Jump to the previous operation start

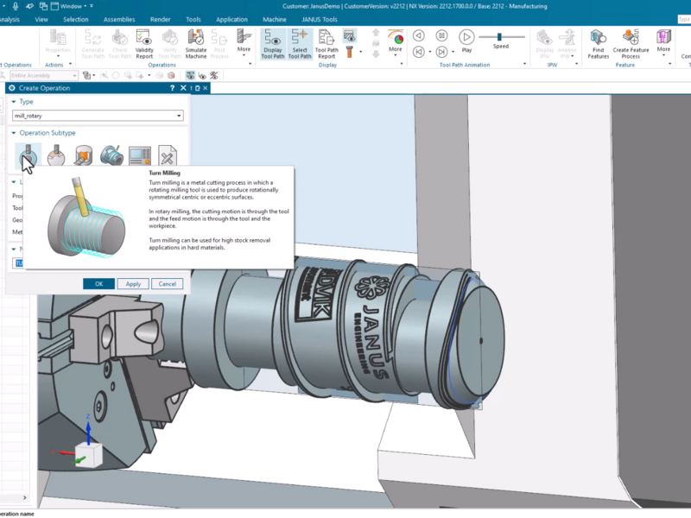point(419,52)
